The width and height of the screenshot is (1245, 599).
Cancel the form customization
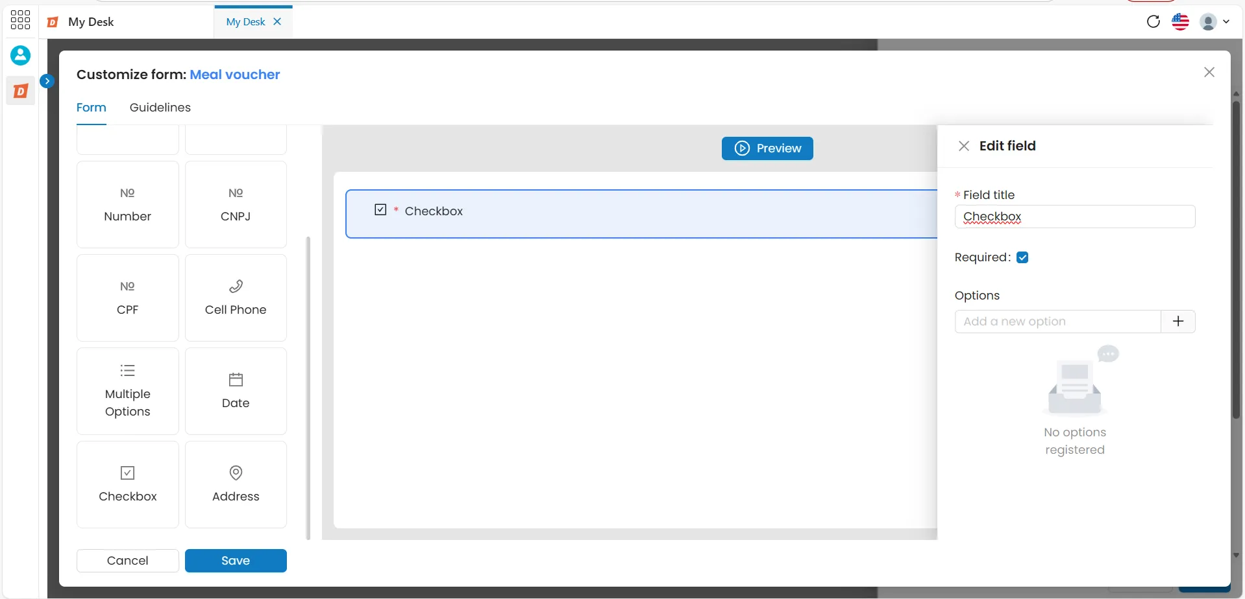click(128, 561)
